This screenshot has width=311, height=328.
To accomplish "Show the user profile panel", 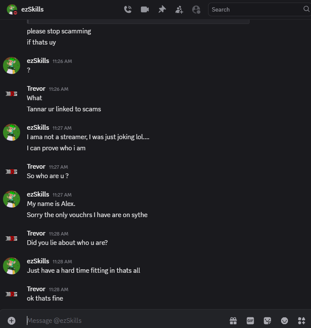I will pyautogui.click(x=196, y=9).
